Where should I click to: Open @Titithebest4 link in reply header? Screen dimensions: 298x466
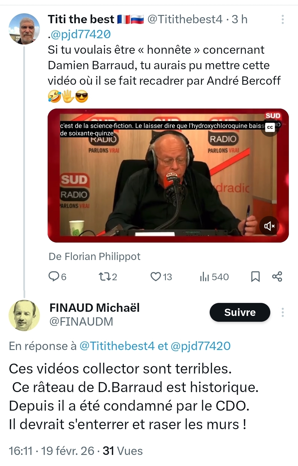tap(117, 346)
